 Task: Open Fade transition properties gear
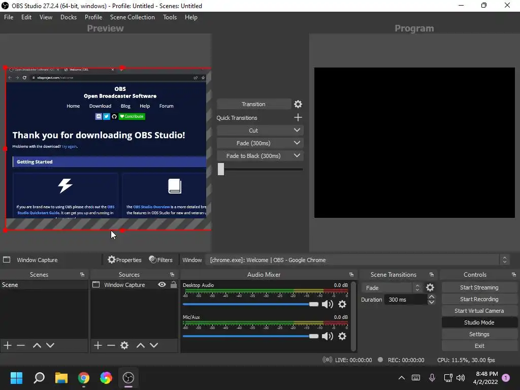[430, 287]
